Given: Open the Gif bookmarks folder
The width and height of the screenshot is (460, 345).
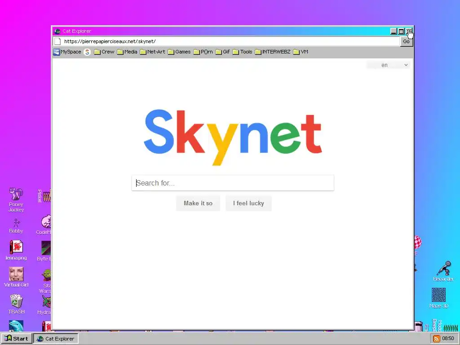Looking at the screenshot, I should [x=223, y=52].
